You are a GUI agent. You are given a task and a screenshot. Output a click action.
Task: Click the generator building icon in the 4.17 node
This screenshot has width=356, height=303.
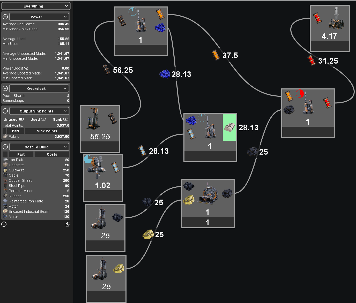(336, 18)
